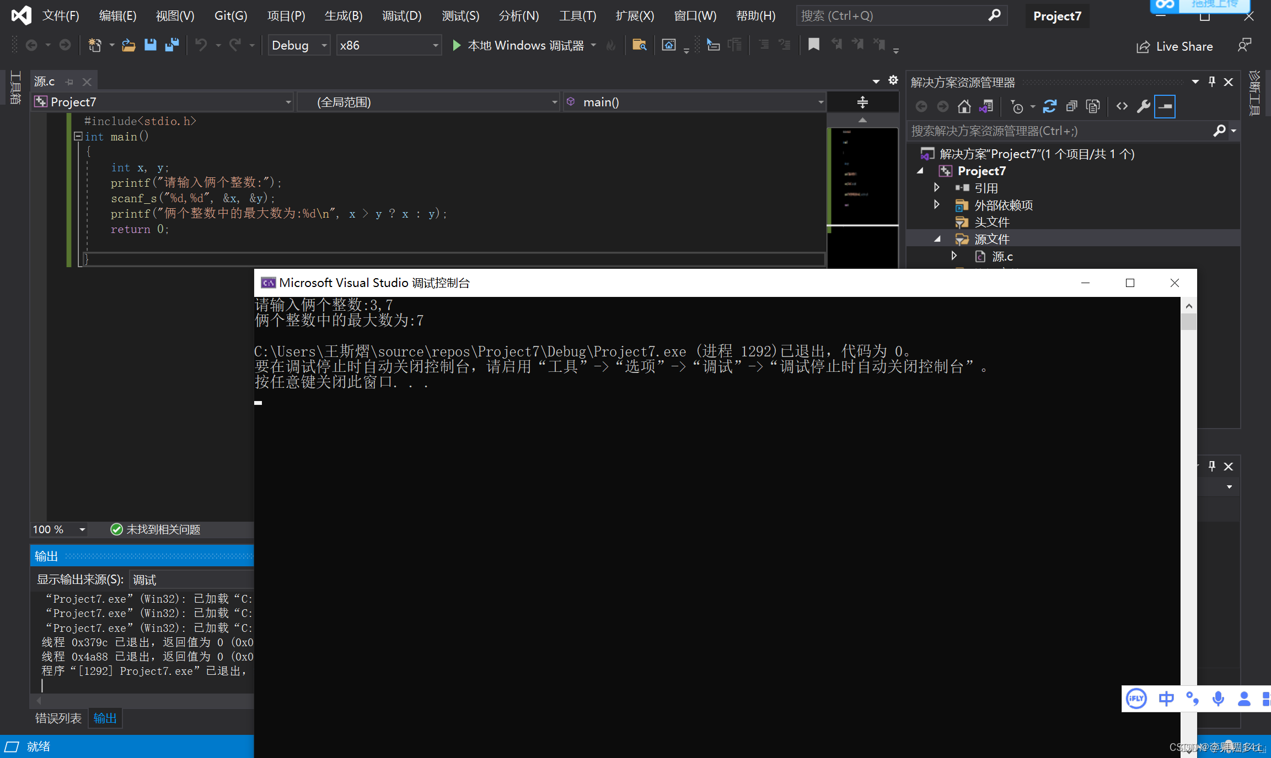Select the 头文件 folder
Image resolution: width=1271 pixels, height=758 pixels.
[x=991, y=222]
